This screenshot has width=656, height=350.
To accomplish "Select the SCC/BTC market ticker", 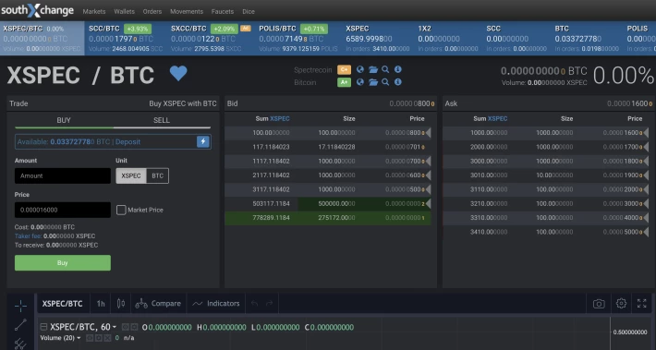I will tap(127, 39).
